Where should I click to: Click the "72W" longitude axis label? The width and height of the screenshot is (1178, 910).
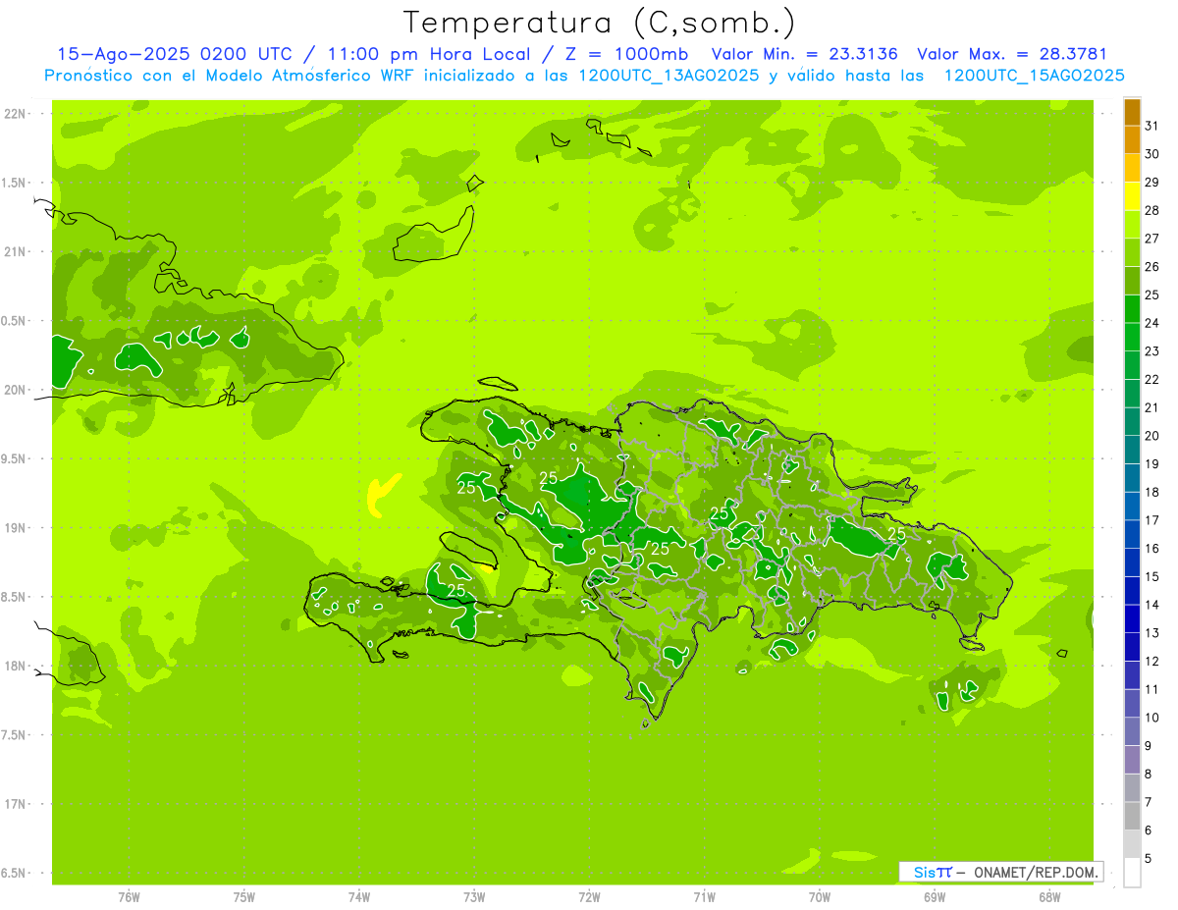tap(589, 897)
